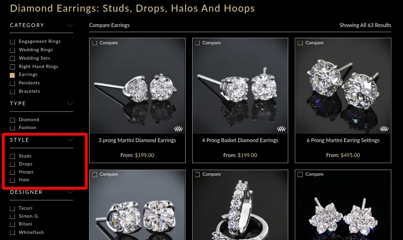The image size is (403, 240).
Task: Check the Studs style filter
Action: click(x=12, y=156)
